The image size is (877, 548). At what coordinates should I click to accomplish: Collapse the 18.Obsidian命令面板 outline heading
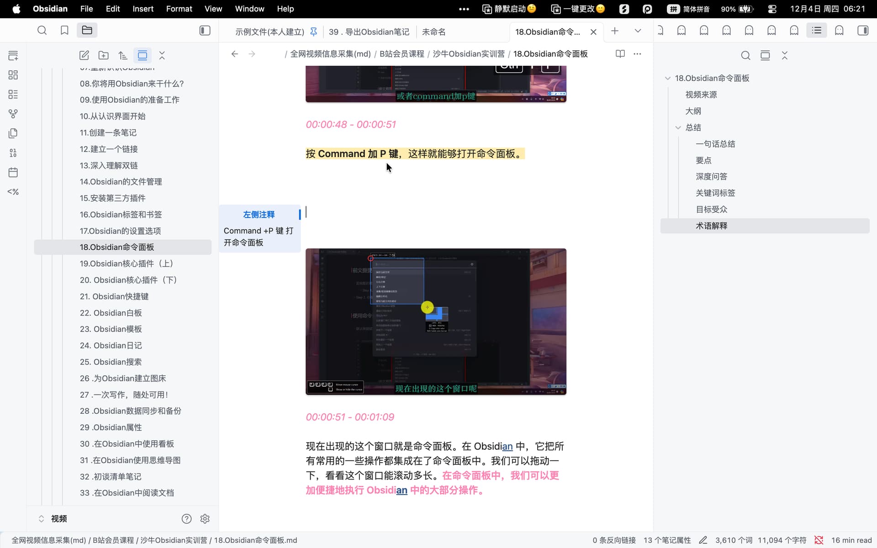667,79
